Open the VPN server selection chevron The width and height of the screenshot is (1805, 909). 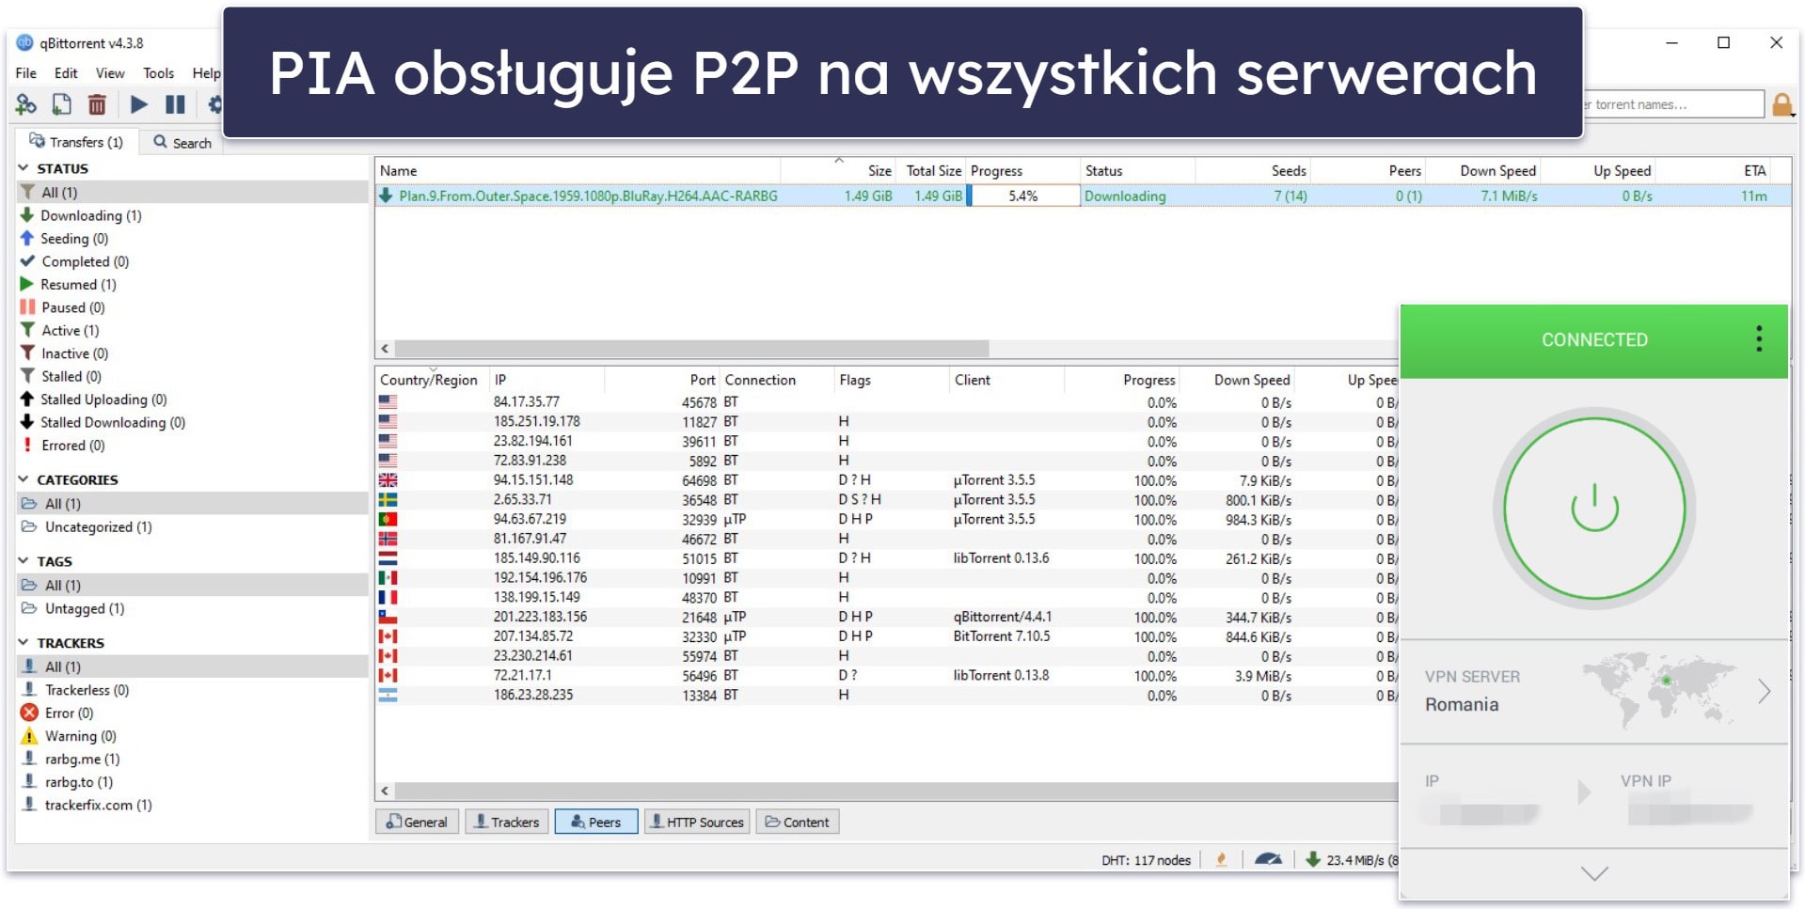click(x=1765, y=692)
